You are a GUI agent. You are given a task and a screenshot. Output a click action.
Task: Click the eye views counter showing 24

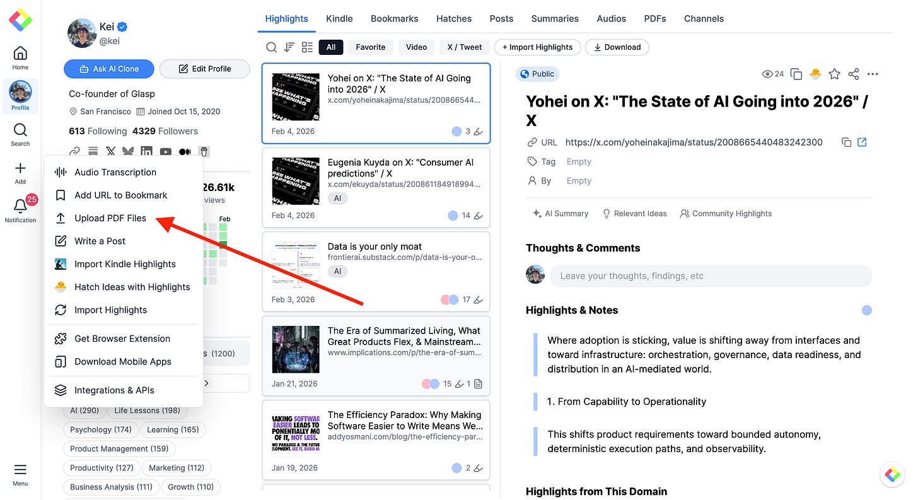772,74
